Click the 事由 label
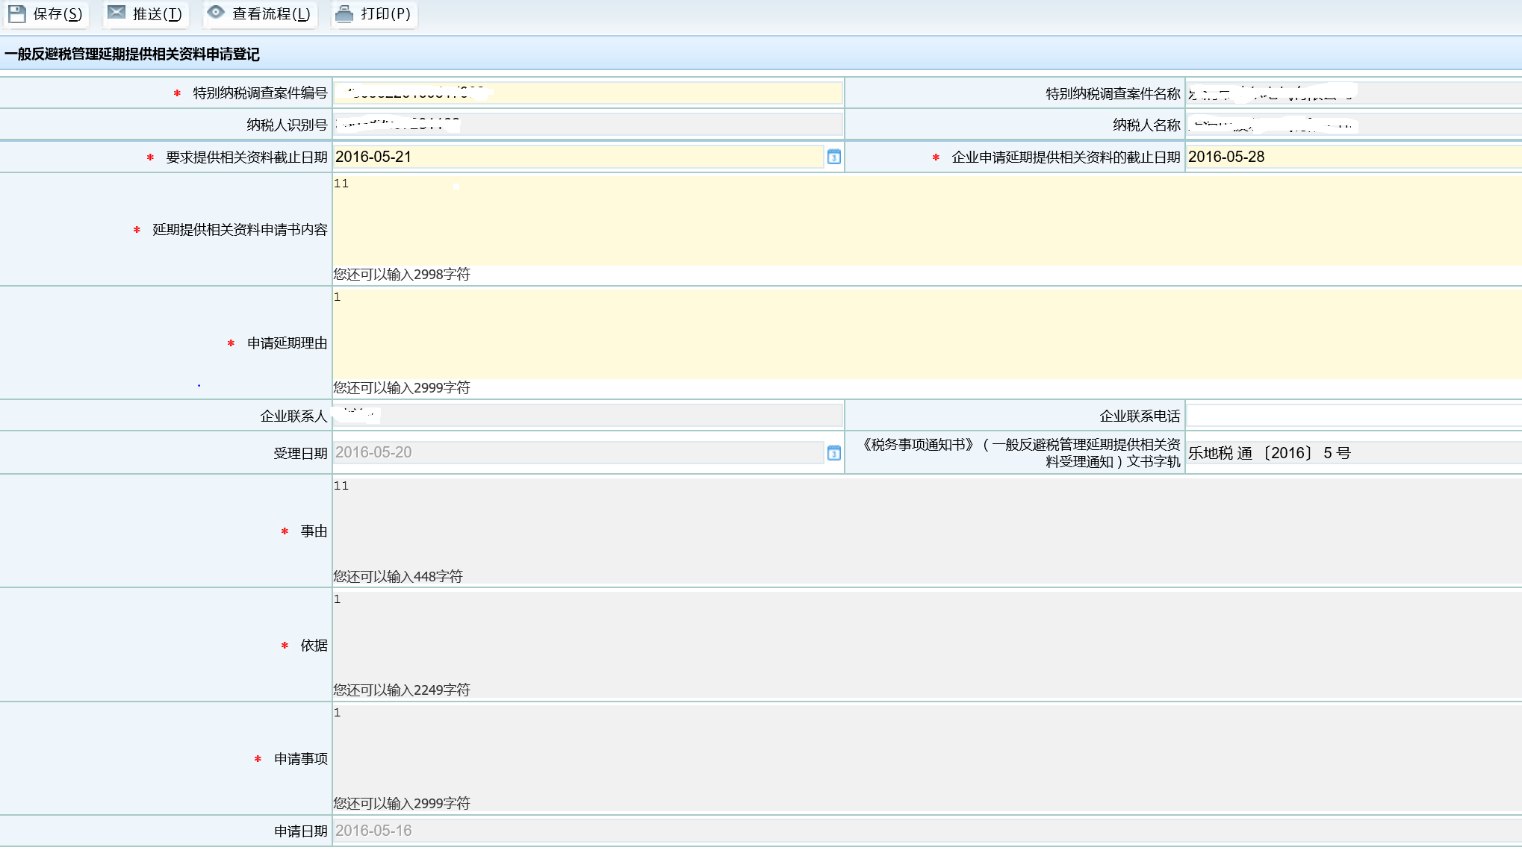The width and height of the screenshot is (1522, 856). [314, 531]
